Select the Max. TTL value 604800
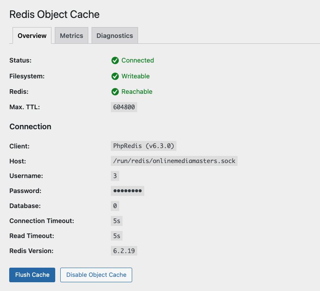This screenshot has height=291, width=320. click(x=124, y=107)
